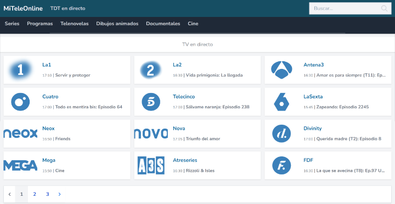Click the Divinity channel logo

[281, 133]
